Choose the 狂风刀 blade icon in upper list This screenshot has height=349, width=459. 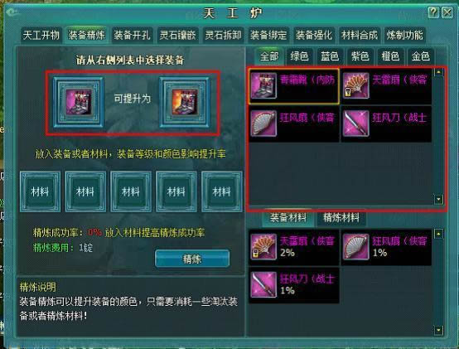356,124
